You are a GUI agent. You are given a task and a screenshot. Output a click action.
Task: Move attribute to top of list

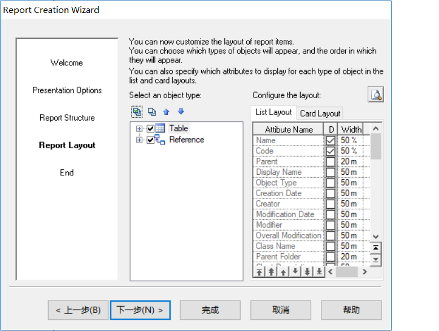pos(259,272)
